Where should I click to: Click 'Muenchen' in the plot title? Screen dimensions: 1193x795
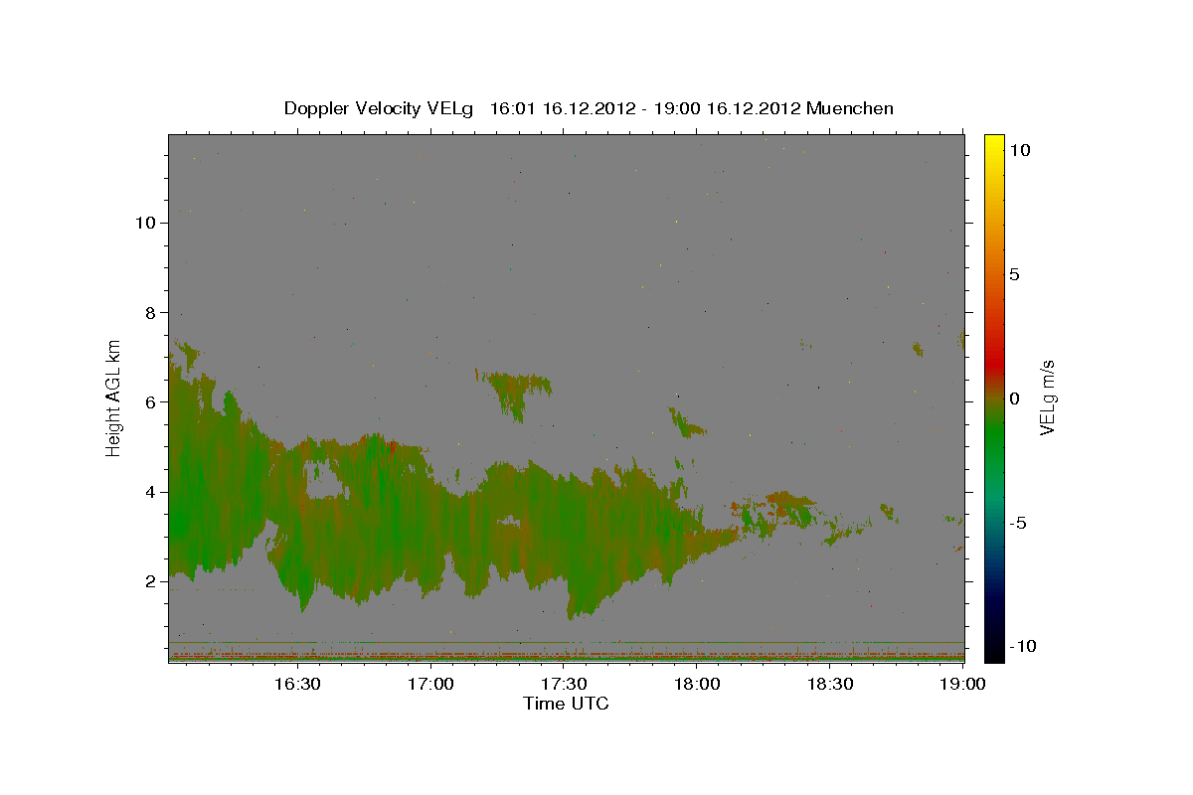850,108
